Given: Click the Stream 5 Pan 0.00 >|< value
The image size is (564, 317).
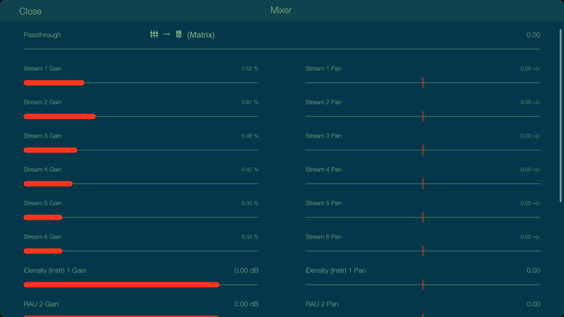Looking at the screenshot, I should tap(530, 203).
